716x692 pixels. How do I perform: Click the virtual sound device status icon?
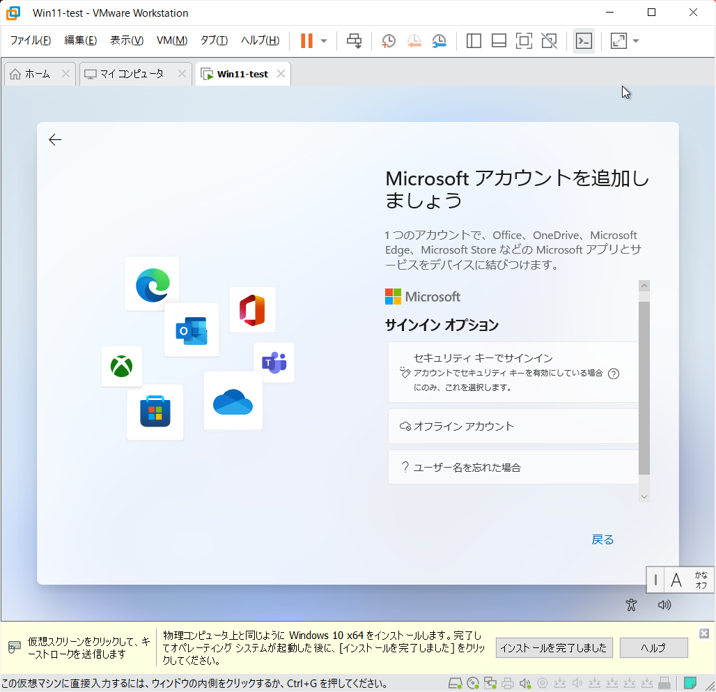526,683
